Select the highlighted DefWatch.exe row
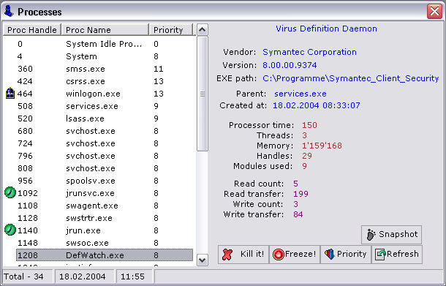Screen dimensions: 446x286 105,255
